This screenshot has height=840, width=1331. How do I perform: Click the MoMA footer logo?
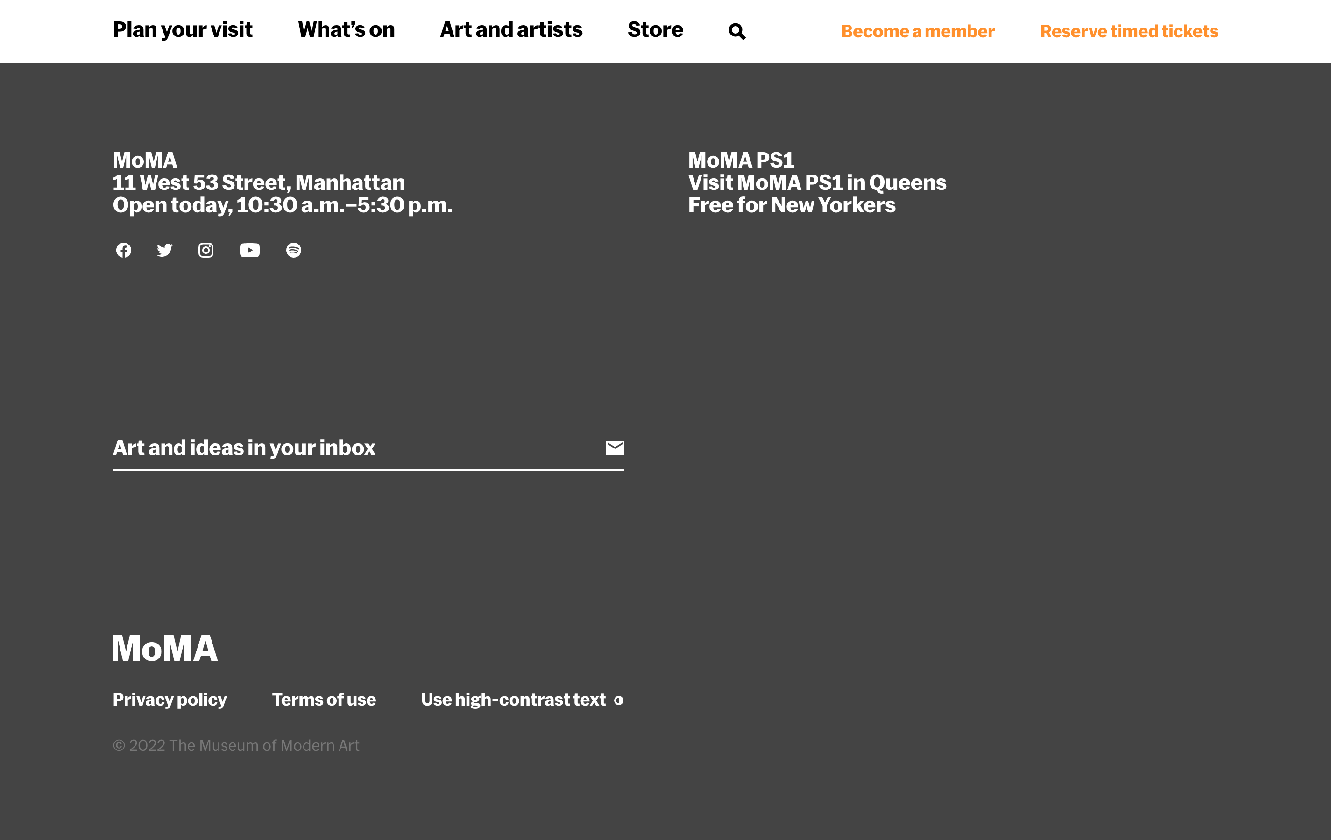[165, 648]
